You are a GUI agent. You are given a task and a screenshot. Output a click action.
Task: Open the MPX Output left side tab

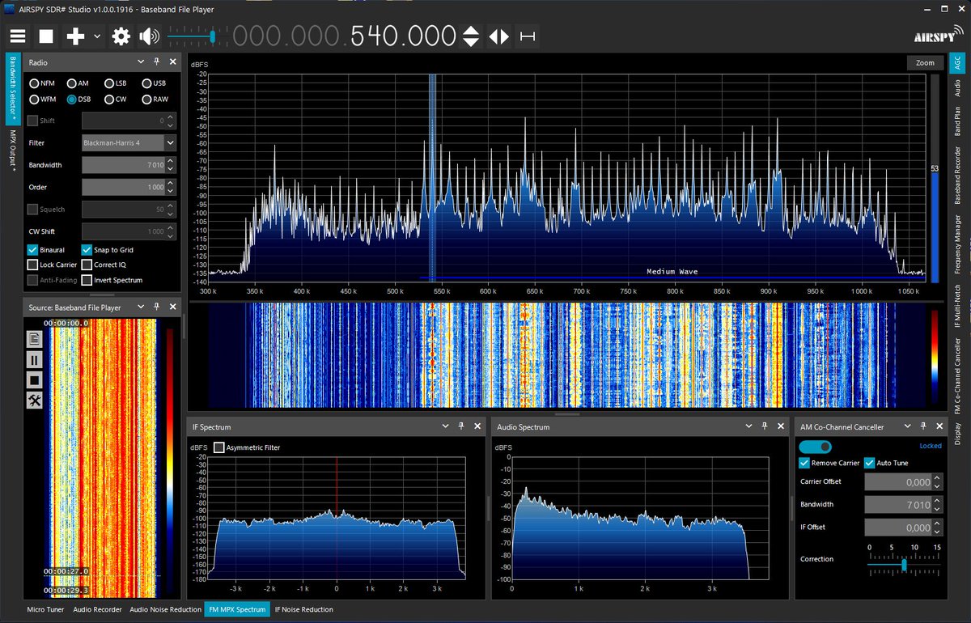coord(12,150)
